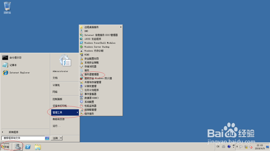Click the 安全配置向导 icon
This screenshot has height=151, width=270.
pyautogui.click(x=82, y=59)
